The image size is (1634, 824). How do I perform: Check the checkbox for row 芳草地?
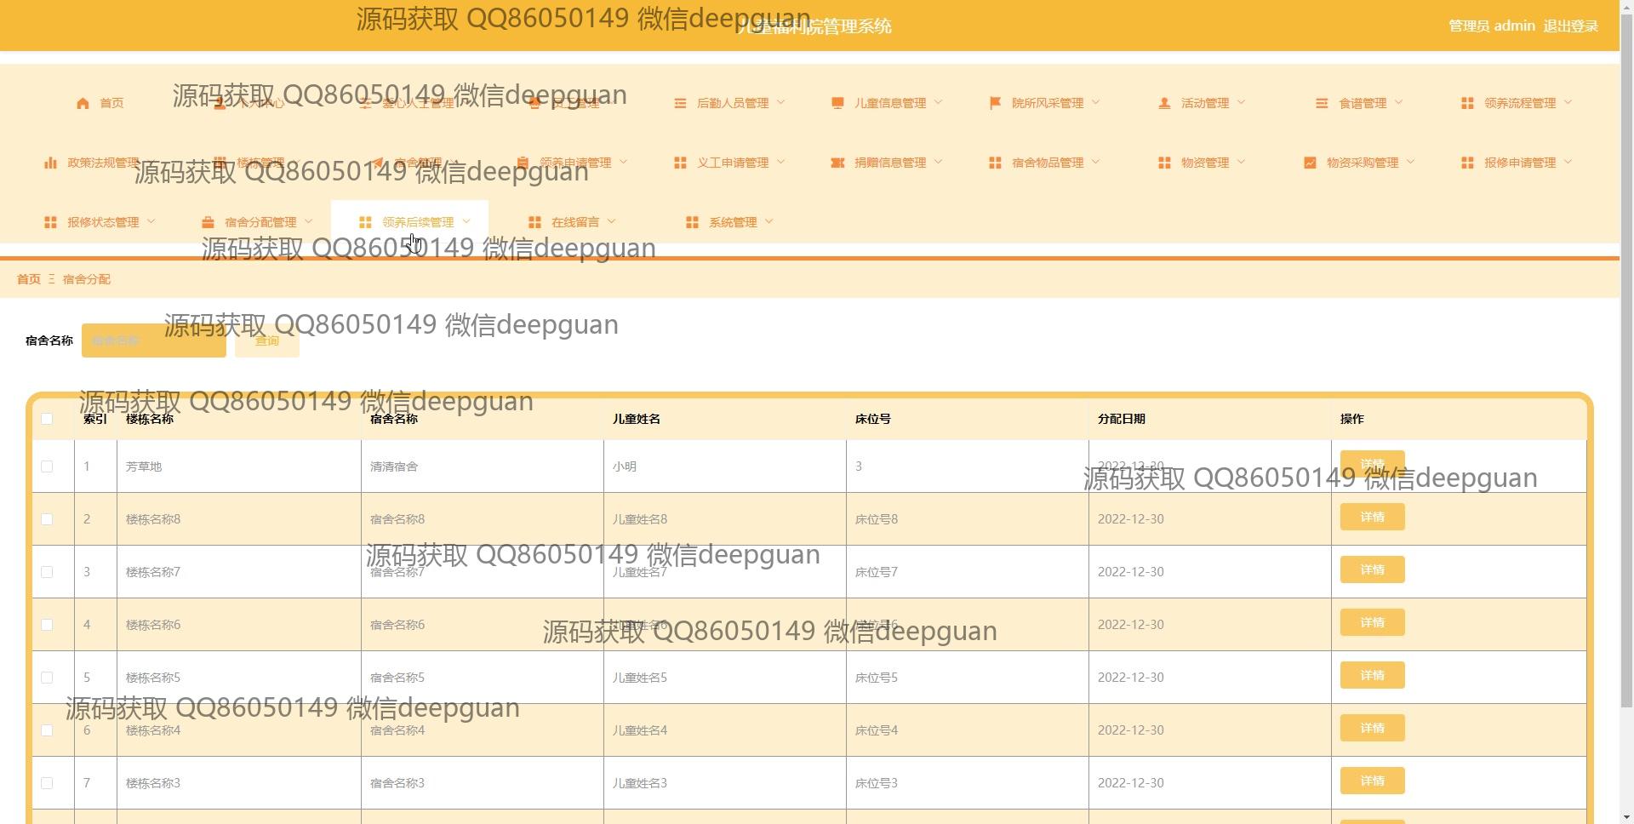pyautogui.click(x=47, y=466)
